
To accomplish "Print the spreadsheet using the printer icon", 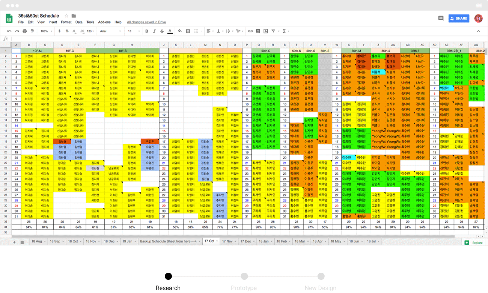I will [x=25, y=31].
